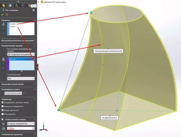This screenshot has width=181, height=137.
Task: Increase thickness with the up stepper arrow
Action: pyautogui.click(x=33, y=128)
